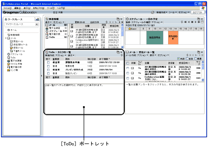Go to previous day in schedule

point(189,22)
